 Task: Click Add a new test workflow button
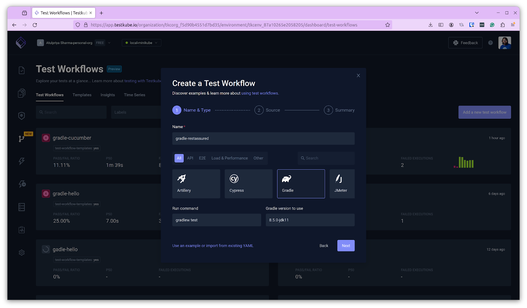485,112
